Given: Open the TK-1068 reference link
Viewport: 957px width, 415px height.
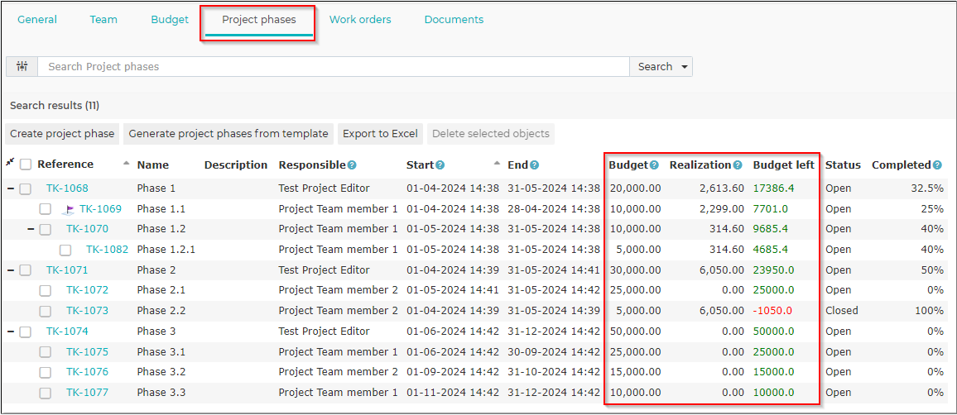Looking at the screenshot, I should tap(67, 188).
